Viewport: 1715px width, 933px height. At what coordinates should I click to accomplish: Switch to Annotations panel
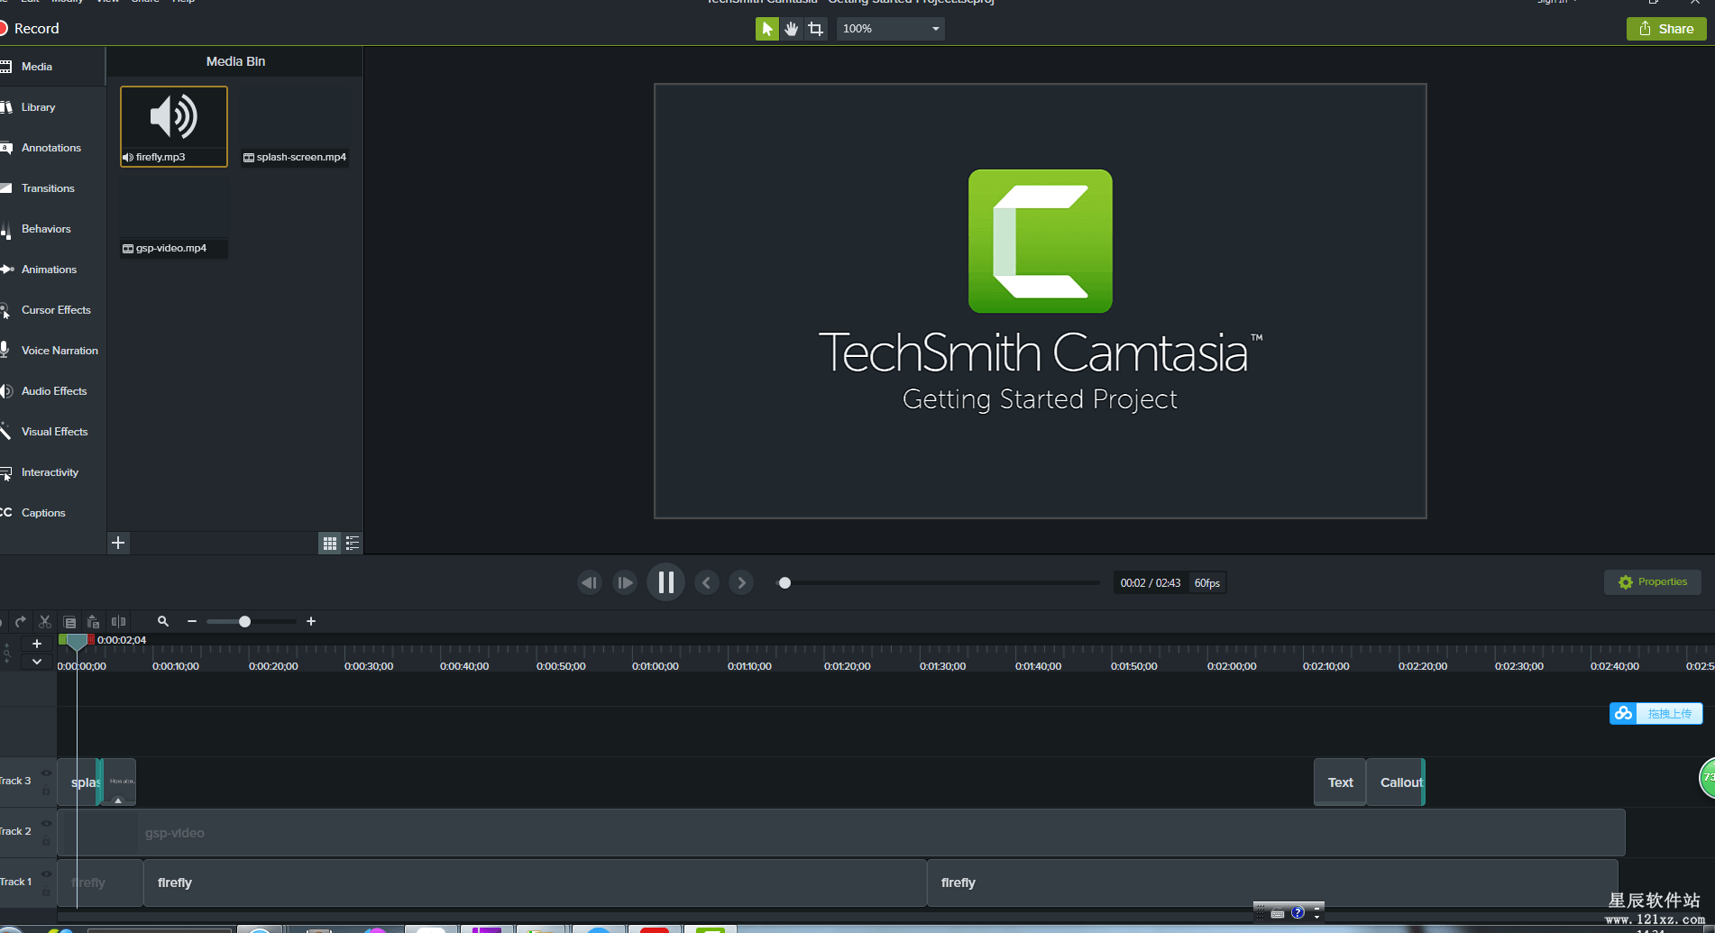(52, 148)
